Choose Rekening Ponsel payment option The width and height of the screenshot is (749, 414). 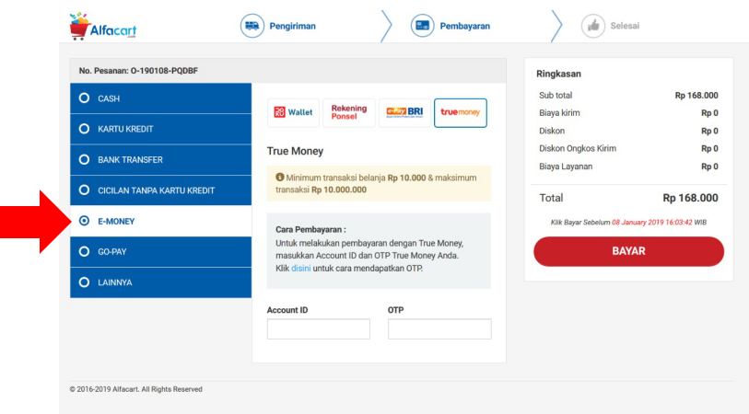click(349, 112)
